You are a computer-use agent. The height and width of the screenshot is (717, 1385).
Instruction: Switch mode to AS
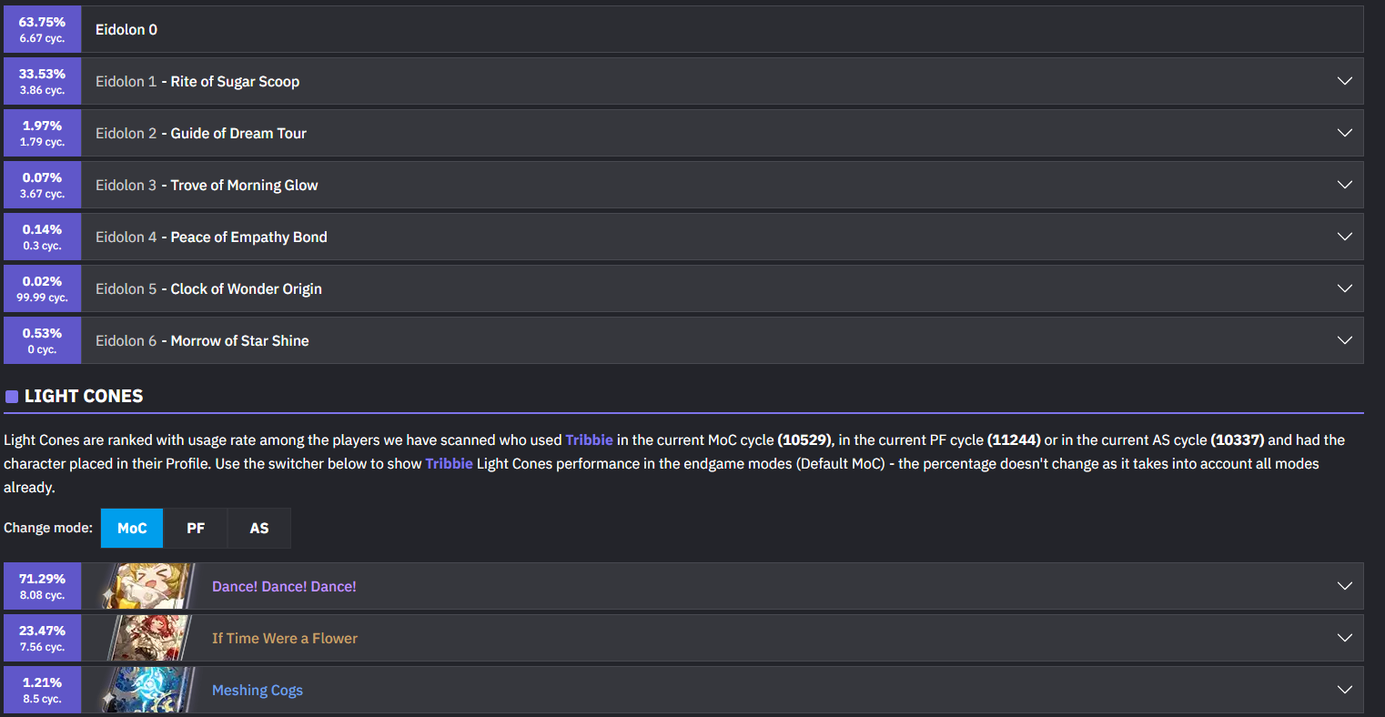[x=259, y=528]
